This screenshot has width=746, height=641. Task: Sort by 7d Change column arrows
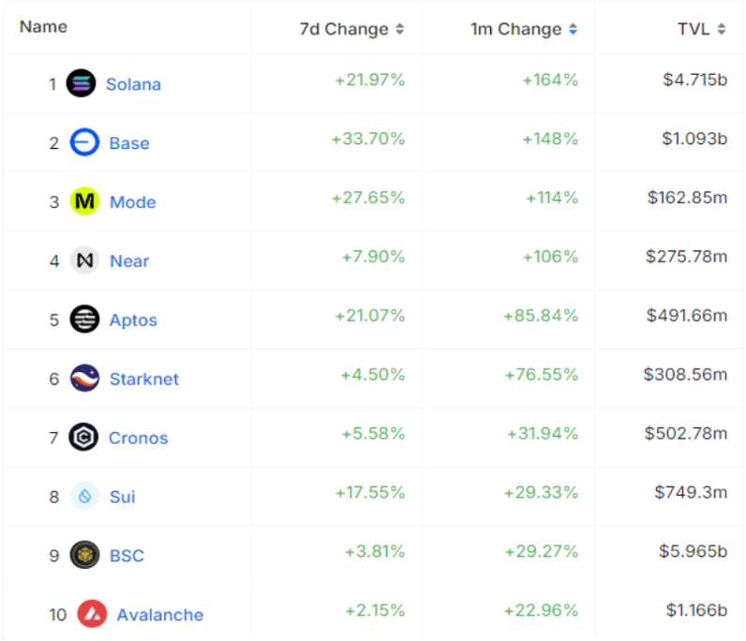[x=399, y=29]
